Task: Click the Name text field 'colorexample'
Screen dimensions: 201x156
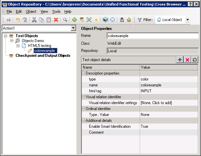Action: (x=153, y=36)
